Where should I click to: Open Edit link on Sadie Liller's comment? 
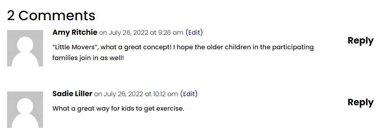pos(189,94)
